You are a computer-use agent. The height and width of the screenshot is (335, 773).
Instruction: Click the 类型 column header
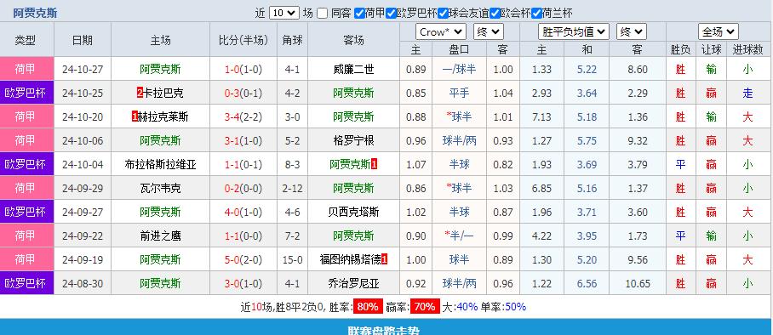coord(26,40)
